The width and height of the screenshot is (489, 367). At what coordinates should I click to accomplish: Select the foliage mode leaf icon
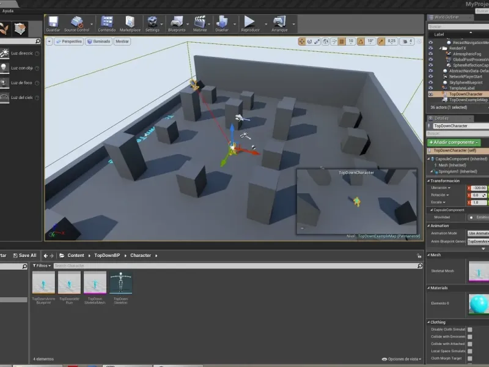pyautogui.click(x=4, y=29)
